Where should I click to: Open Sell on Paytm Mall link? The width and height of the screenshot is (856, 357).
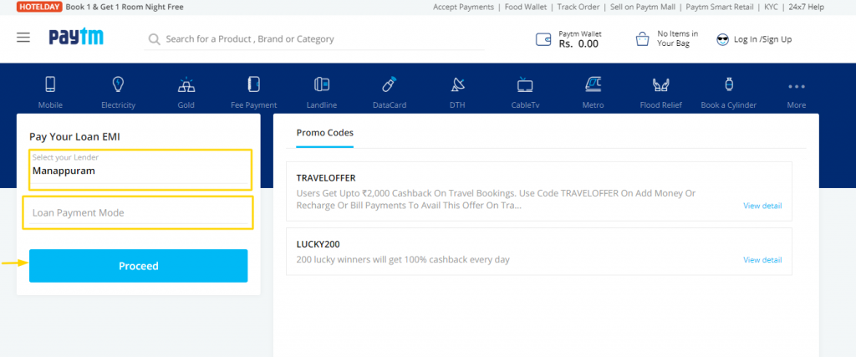coord(643,7)
